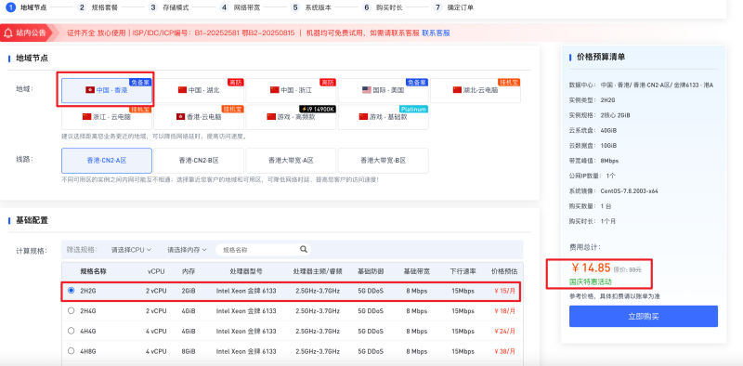Choose line 香港大带宽·B区
Viewport: 743px width, 366px height.
pos(383,161)
